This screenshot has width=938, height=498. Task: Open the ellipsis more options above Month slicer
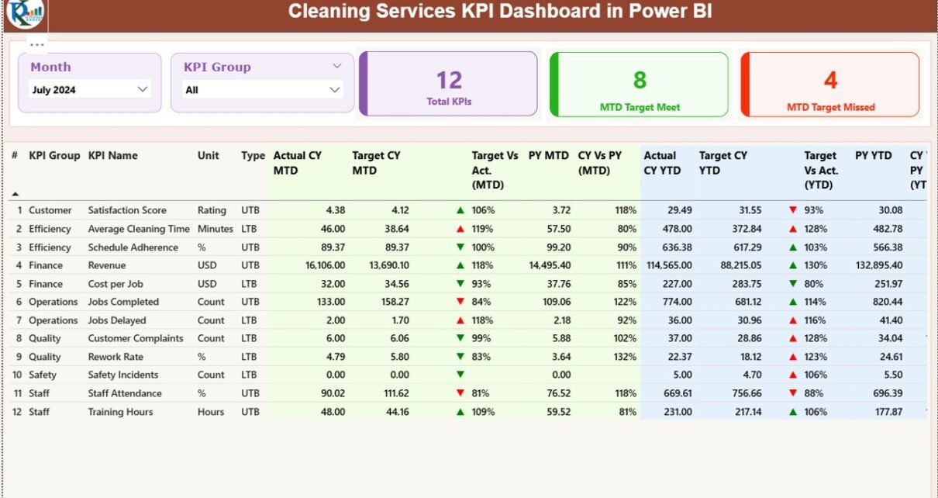[37, 45]
